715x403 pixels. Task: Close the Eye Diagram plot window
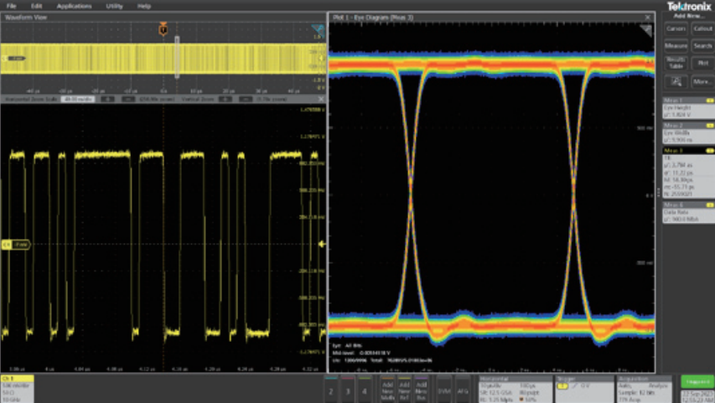point(649,17)
